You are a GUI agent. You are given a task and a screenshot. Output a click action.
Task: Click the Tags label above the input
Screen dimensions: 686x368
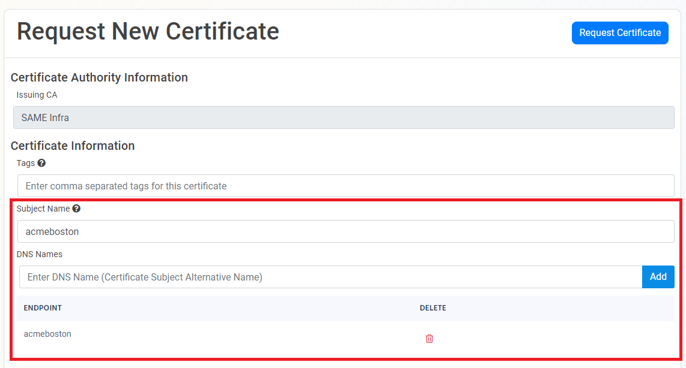(26, 162)
